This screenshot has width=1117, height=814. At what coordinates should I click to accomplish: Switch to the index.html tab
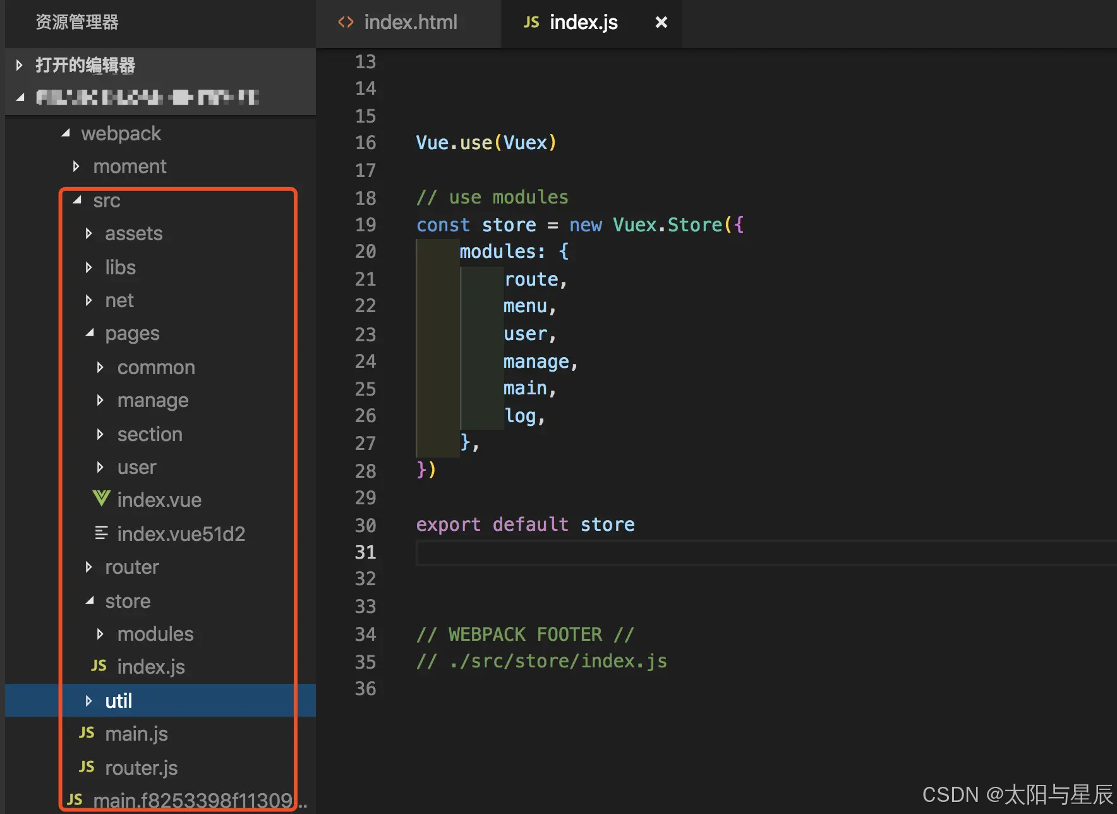(409, 23)
